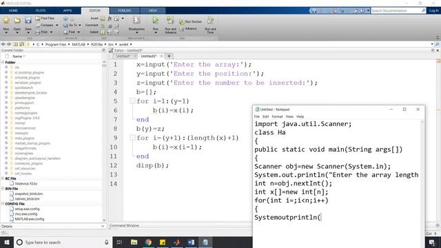Image resolution: width=441 pixels, height=248 pixels.
Task: Click the fx insert function icon
Action: point(110,19)
